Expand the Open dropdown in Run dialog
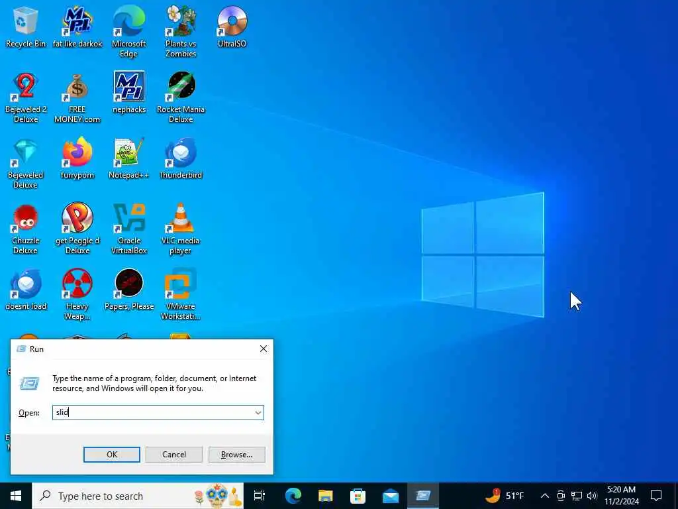The image size is (678, 509). coord(258,412)
